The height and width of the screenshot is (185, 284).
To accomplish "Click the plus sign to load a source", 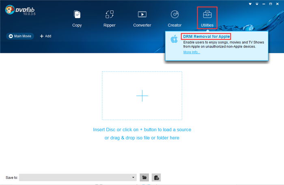I will click(x=142, y=96).
